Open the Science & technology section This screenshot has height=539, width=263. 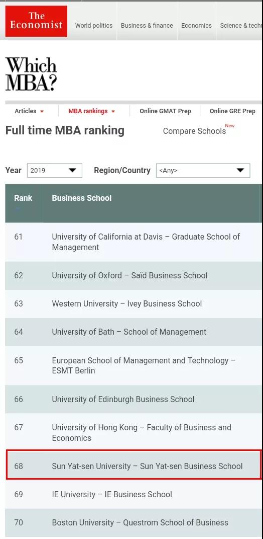[x=241, y=26]
